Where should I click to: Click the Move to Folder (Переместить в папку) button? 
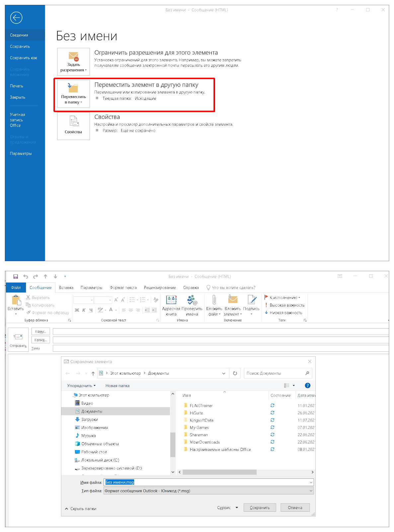coord(73,94)
